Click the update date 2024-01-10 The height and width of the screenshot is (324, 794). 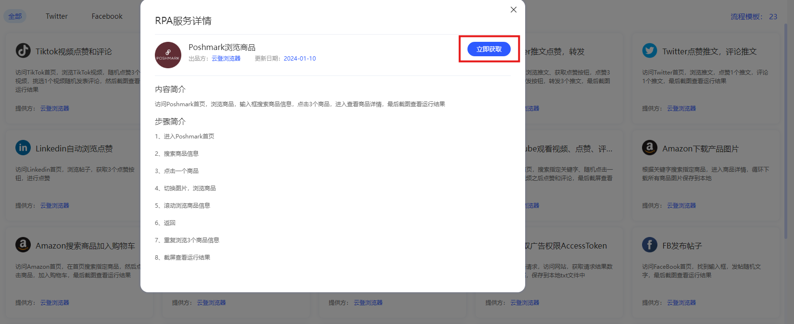coord(300,59)
